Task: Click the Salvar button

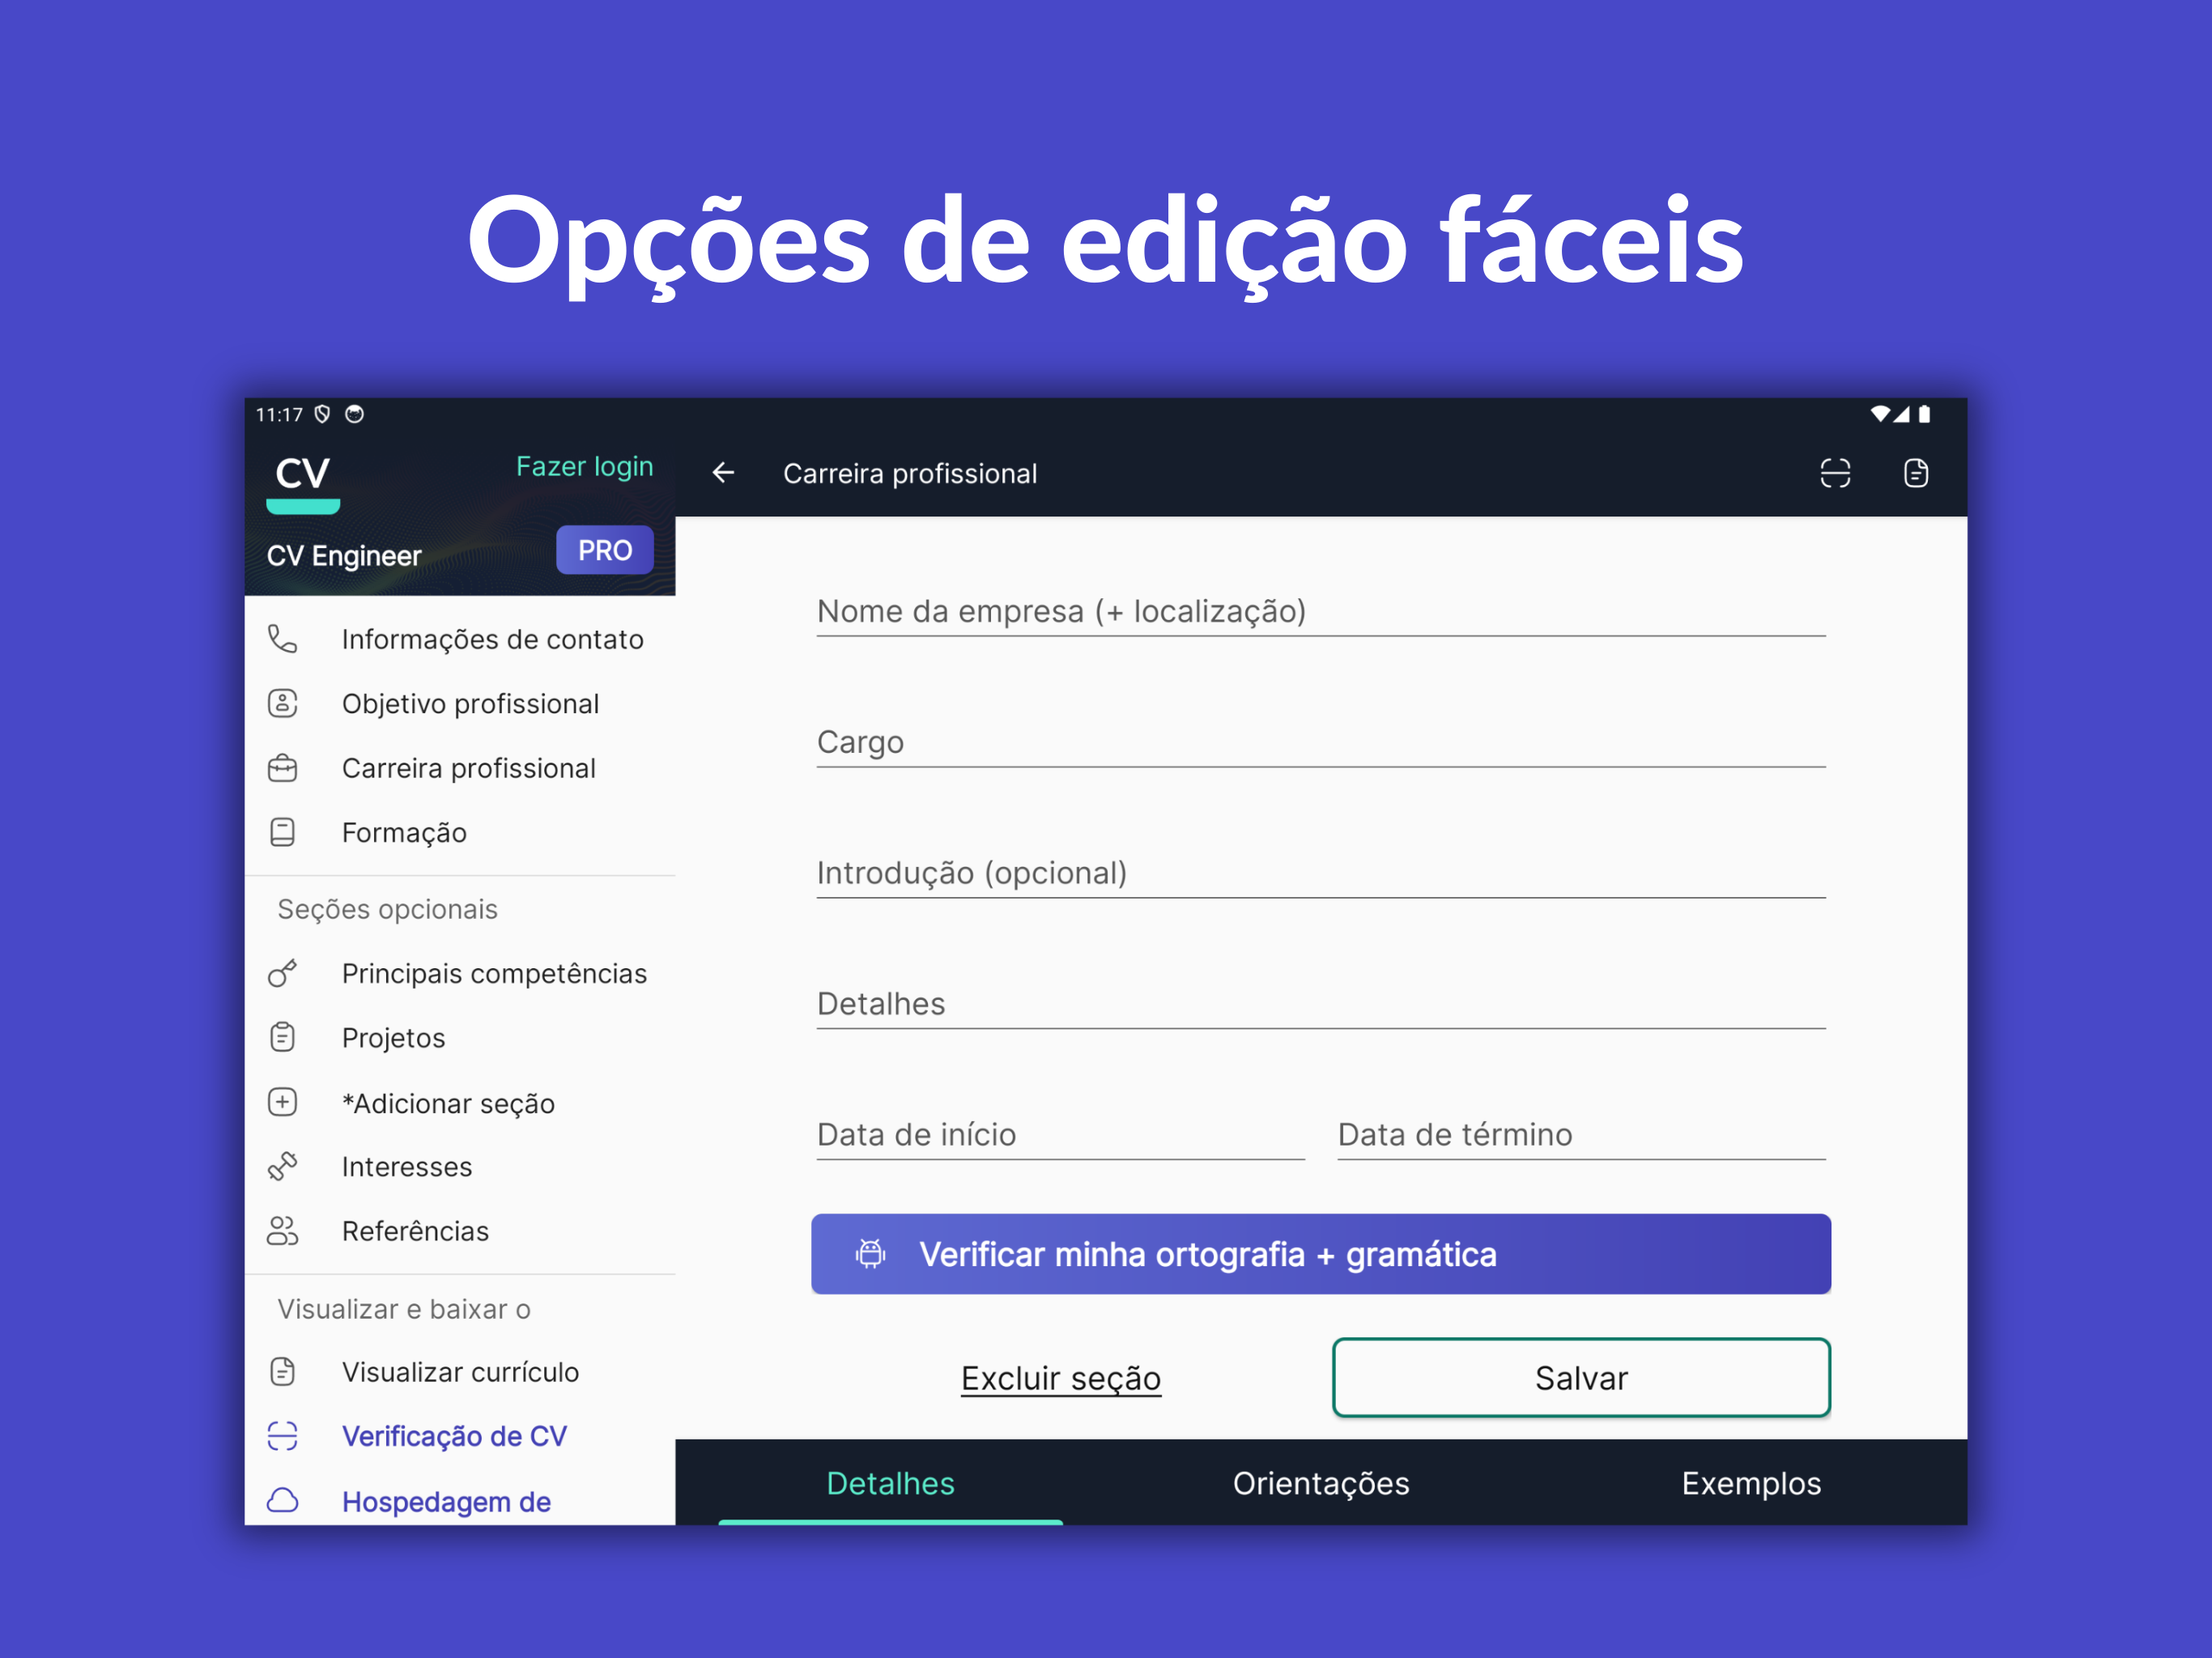Action: [x=1581, y=1377]
